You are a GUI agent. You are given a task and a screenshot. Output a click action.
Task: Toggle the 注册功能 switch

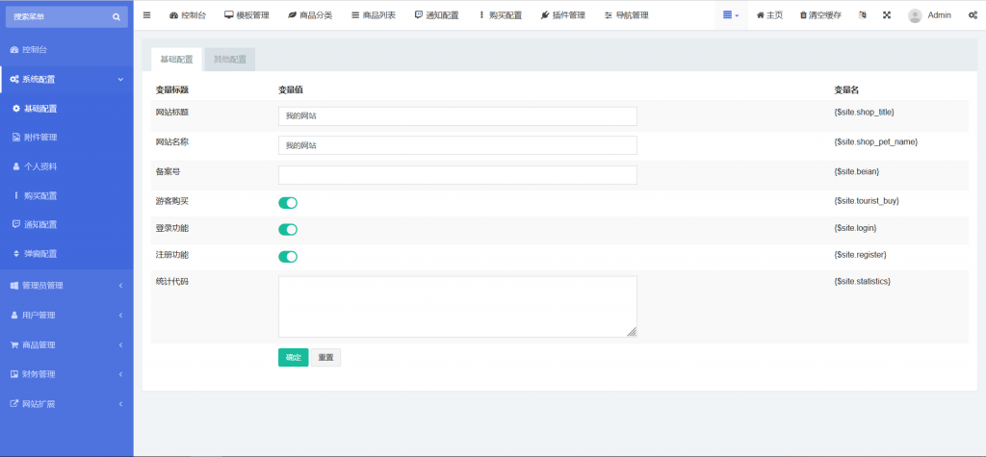coord(288,257)
